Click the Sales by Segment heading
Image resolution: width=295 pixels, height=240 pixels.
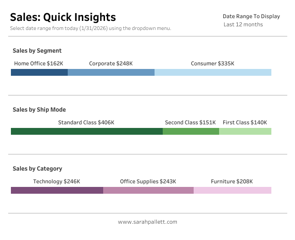(x=37, y=51)
